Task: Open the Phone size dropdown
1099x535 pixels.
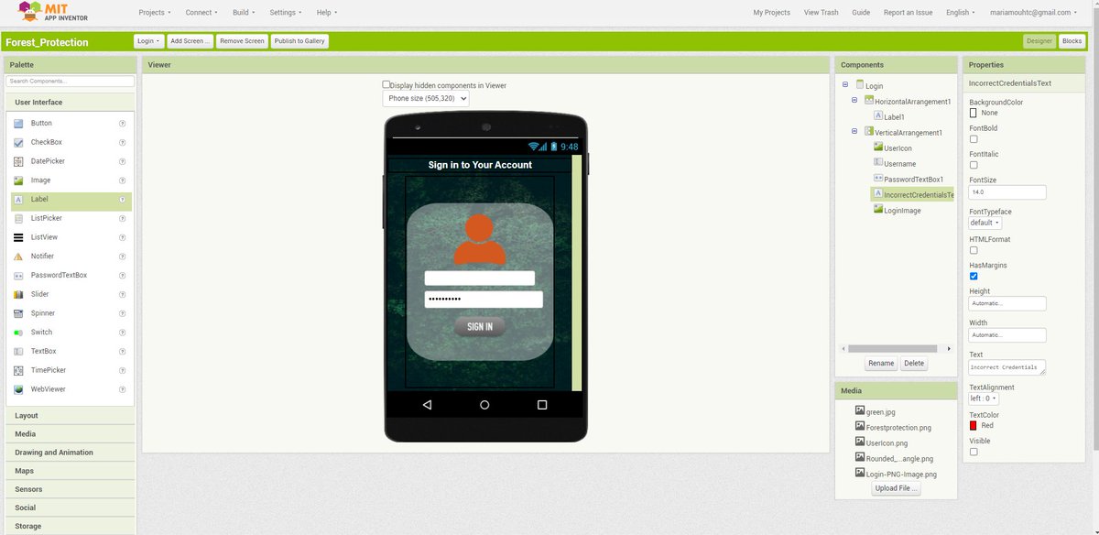Action: point(426,98)
